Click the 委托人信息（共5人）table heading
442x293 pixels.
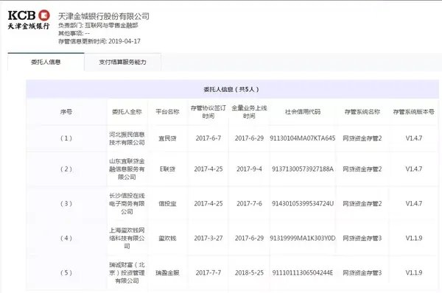point(231,89)
